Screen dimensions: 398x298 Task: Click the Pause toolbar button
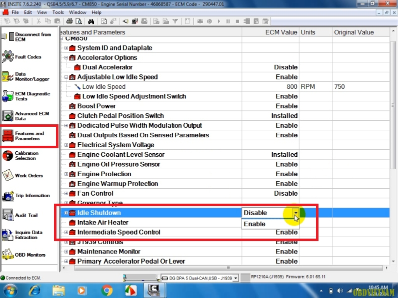pyautogui.click(x=228, y=21)
